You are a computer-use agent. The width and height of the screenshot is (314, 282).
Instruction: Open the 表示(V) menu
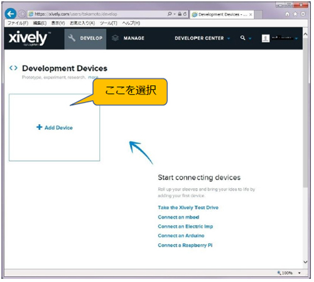tap(58, 23)
